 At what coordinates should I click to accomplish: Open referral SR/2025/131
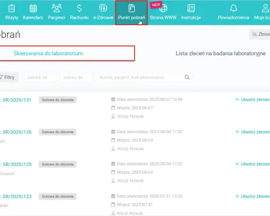click(17, 100)
